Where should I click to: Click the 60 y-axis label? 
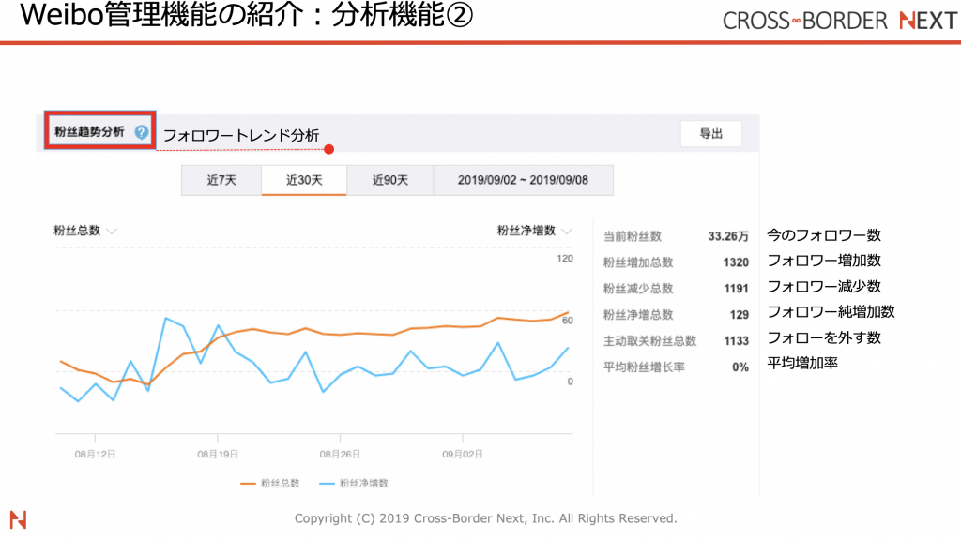(568, 321)
